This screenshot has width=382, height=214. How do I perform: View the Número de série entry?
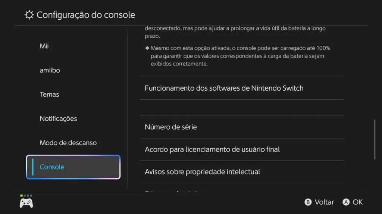tap(171, 127)
